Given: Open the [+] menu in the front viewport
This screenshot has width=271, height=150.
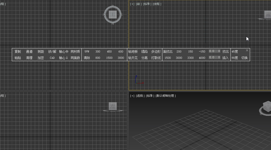Looking at the screenshot, I should pos(132,4).
